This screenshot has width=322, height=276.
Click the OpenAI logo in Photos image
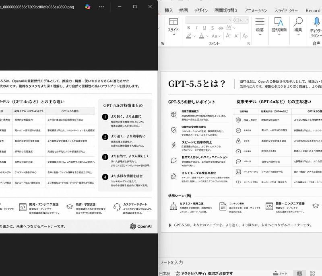click(140, 226)
